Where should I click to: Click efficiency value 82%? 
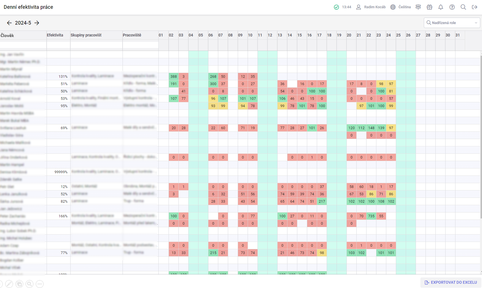coord(64,201)
